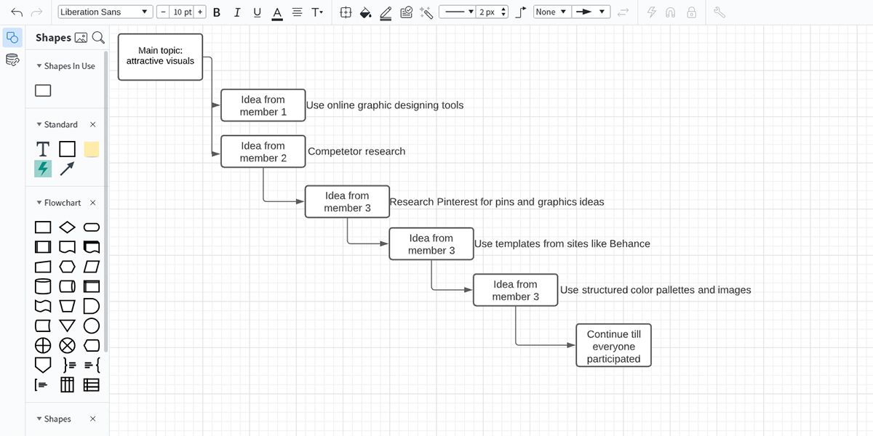Toggle italic text formatting
873x436 pixels.
236,12
